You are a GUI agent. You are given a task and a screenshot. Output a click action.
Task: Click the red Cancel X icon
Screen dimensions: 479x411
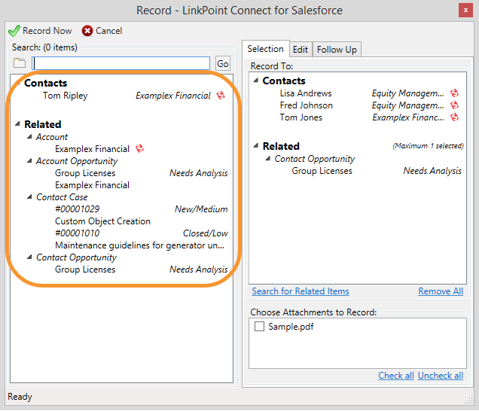pyautogui.click(x=87, y=31)
